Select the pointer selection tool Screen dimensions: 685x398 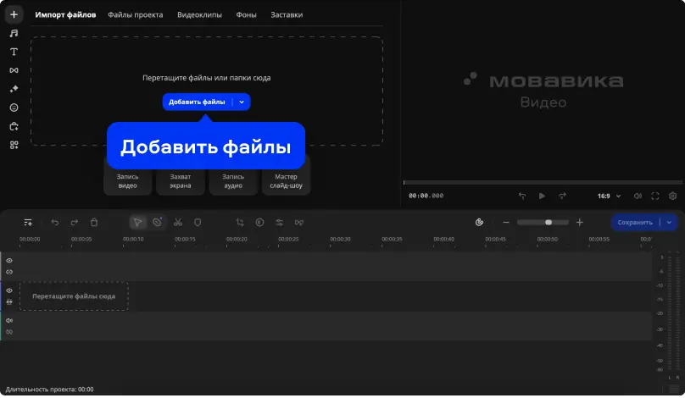coord(137,223)
